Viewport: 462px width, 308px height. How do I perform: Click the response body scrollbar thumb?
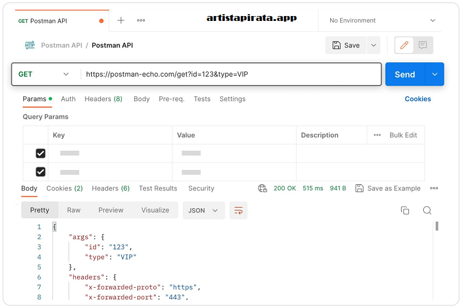pyautogui.click(x=437, y=226)
